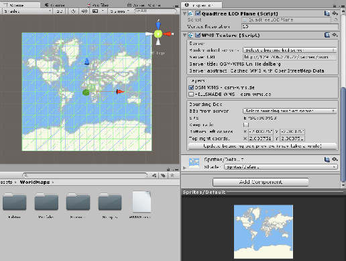346x261 pixels.
Task: Open the material Shader dropdown
Action: 281,167
